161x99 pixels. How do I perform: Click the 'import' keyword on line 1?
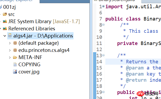click(x=114, y=7)
